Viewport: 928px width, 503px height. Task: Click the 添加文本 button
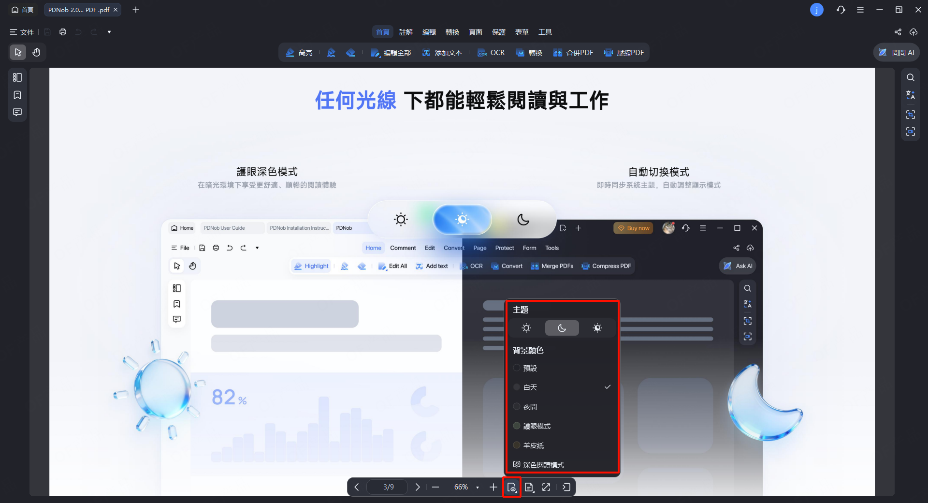point(442,53)
